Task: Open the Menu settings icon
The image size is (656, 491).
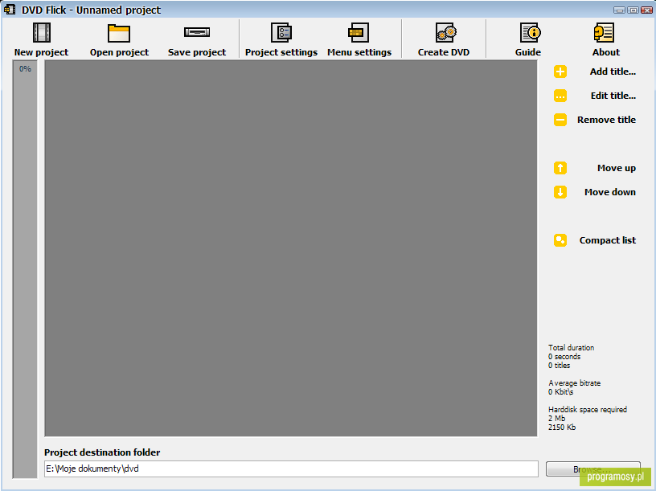Action: 359,33
